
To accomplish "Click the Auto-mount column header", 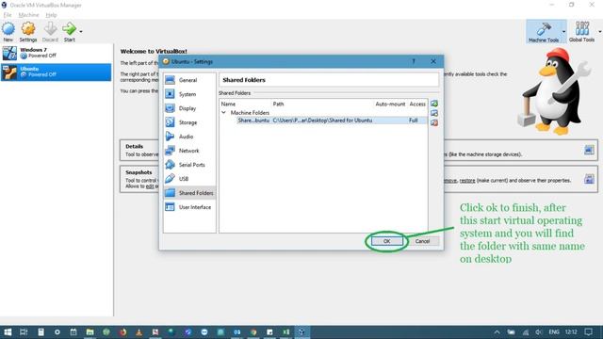I will coord(390,105).
